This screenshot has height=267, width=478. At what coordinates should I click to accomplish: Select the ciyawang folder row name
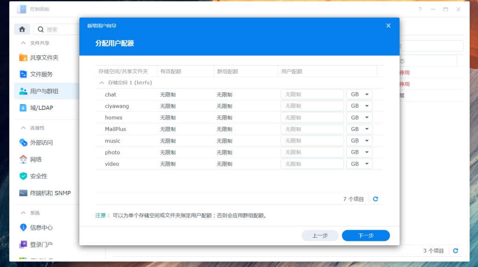[117, 106]
